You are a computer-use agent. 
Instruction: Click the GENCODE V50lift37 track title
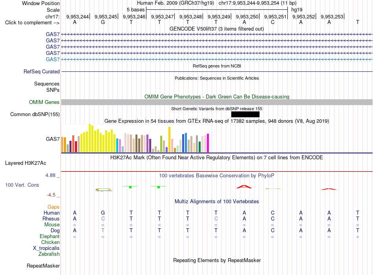pyautogui.click(x=217, y=29)
